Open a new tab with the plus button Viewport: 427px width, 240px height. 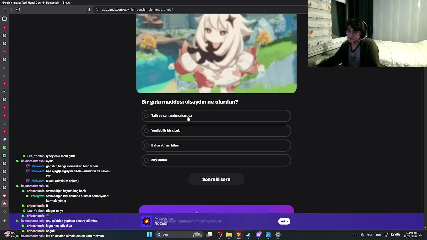4,221
